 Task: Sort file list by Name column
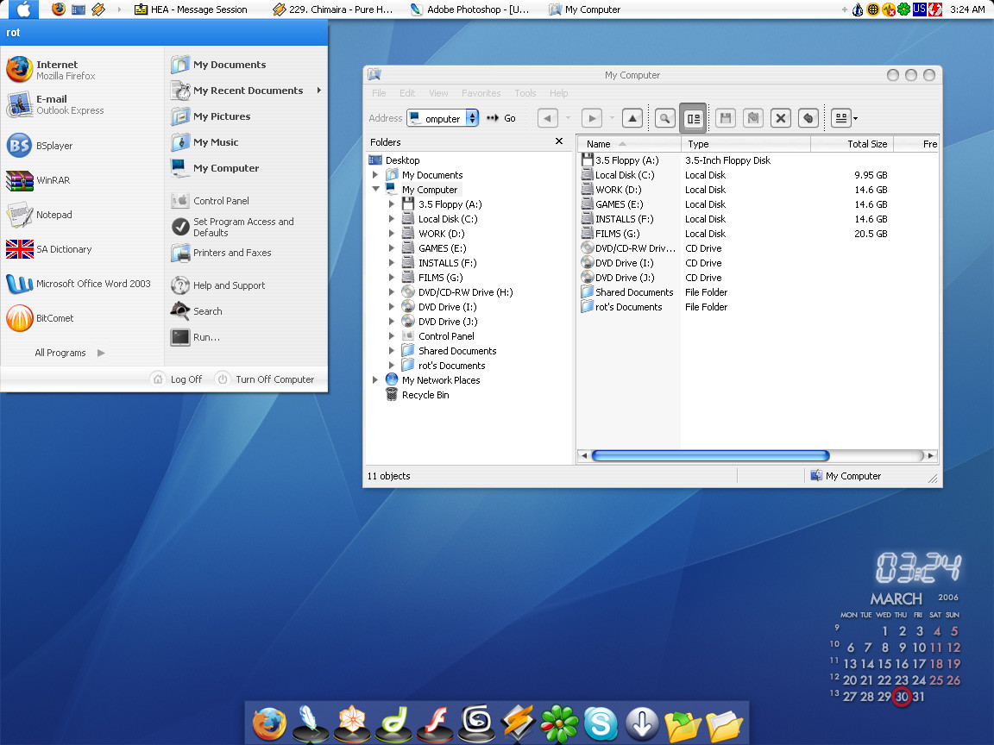tap(630, 144)
